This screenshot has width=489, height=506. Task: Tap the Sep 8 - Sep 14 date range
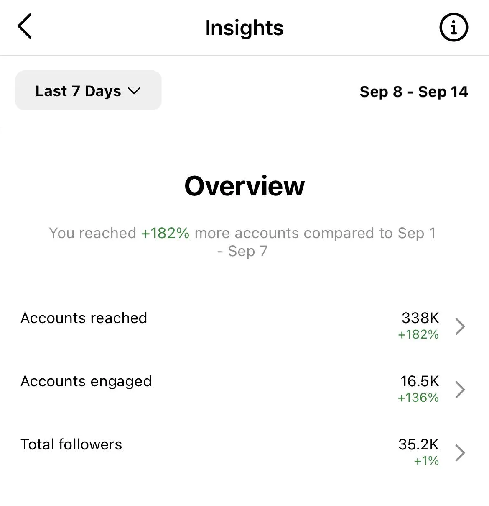[414, 91]
